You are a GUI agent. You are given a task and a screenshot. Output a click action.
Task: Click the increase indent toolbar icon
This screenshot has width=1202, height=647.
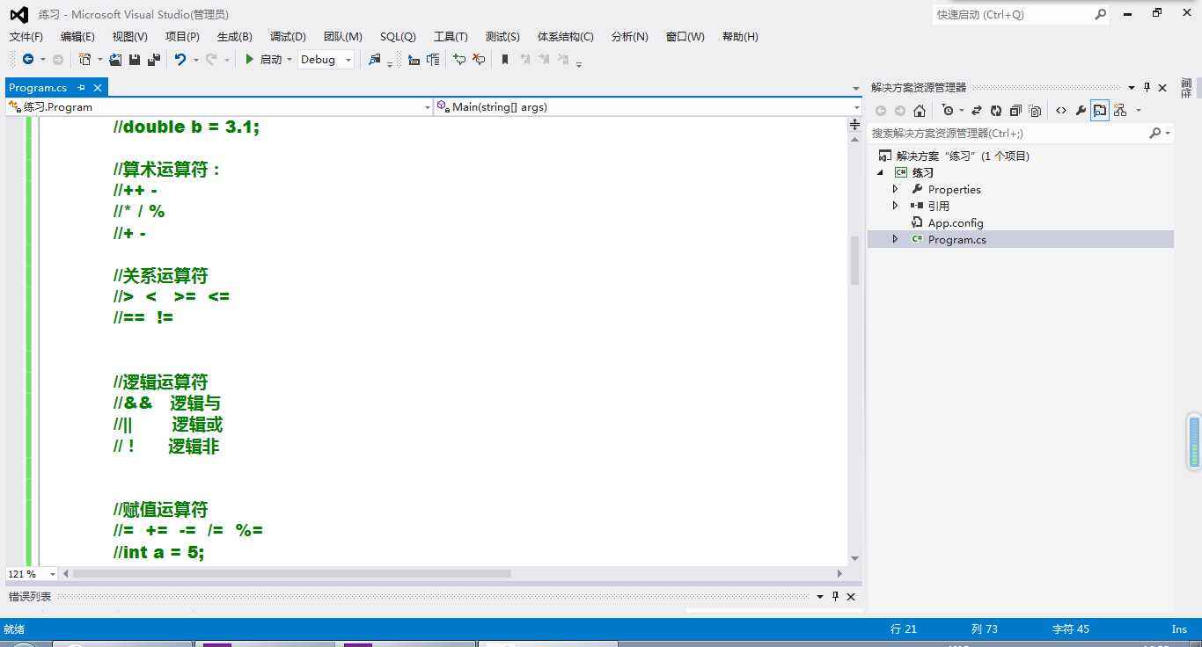click(x=433, y=60)
